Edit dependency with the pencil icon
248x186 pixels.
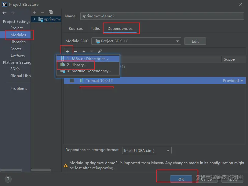tap(100, 51)
